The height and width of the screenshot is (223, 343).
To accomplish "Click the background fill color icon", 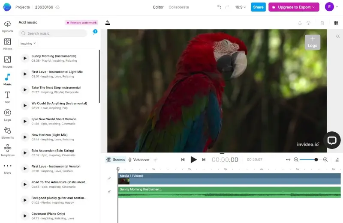I will coord(108,23).
